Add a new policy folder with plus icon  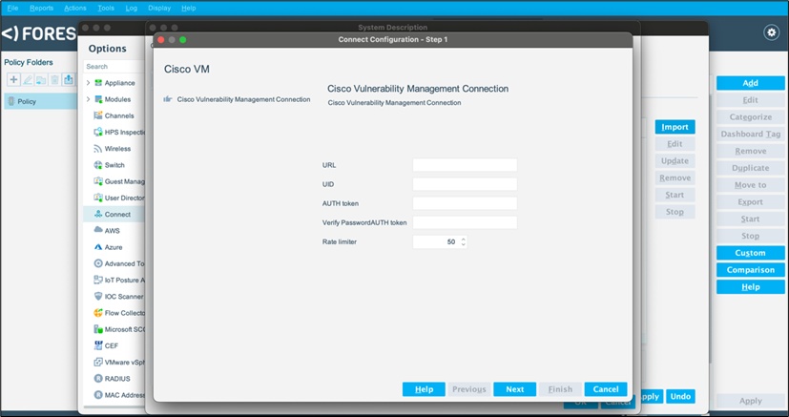coord(13,79)
